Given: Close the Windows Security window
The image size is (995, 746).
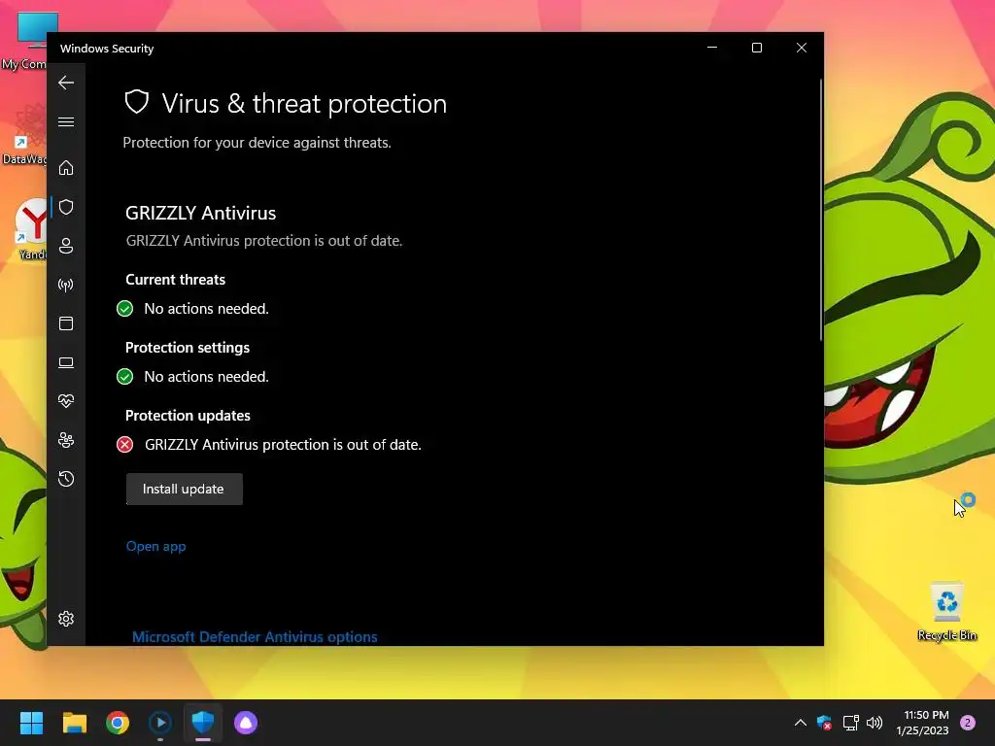Looking at the screenshot, I should click(x=802, y=48).
